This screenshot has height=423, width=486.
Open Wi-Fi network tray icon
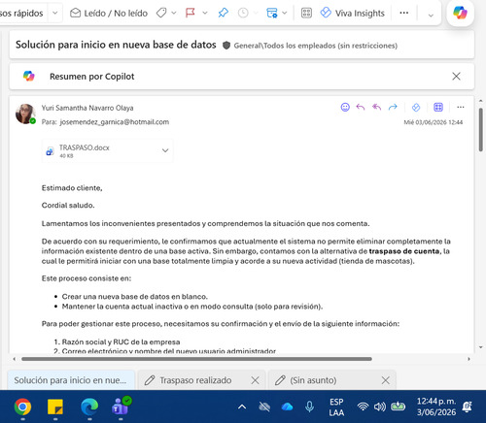coord(363,407)
